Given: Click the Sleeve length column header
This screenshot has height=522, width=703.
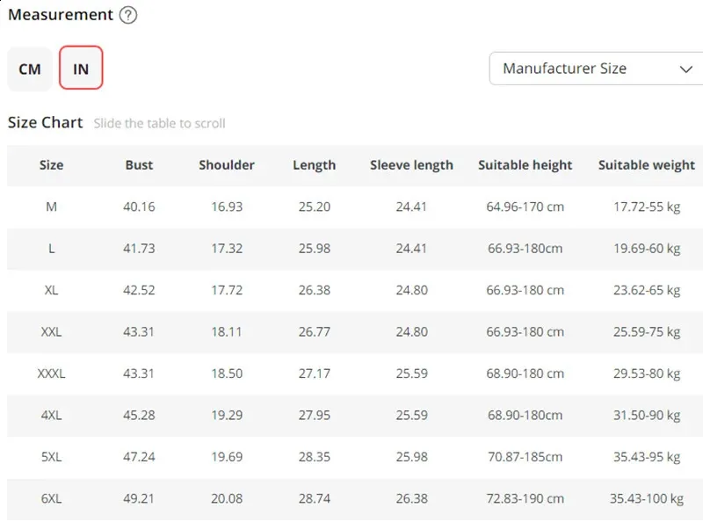Looking at the screenshot, I should 411,165.
